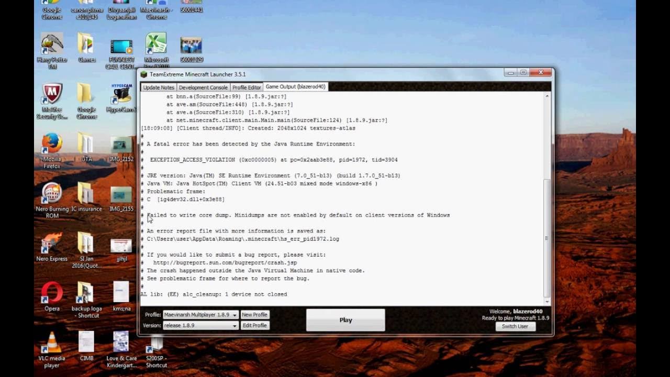Launch the Opera browser shortcut
Image resolution: width=670 pixels, height=377 pixels.
tap(52, 297)
